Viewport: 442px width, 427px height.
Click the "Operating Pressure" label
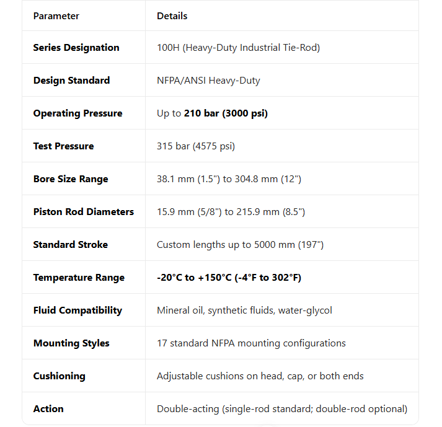(x=77, y=113)
